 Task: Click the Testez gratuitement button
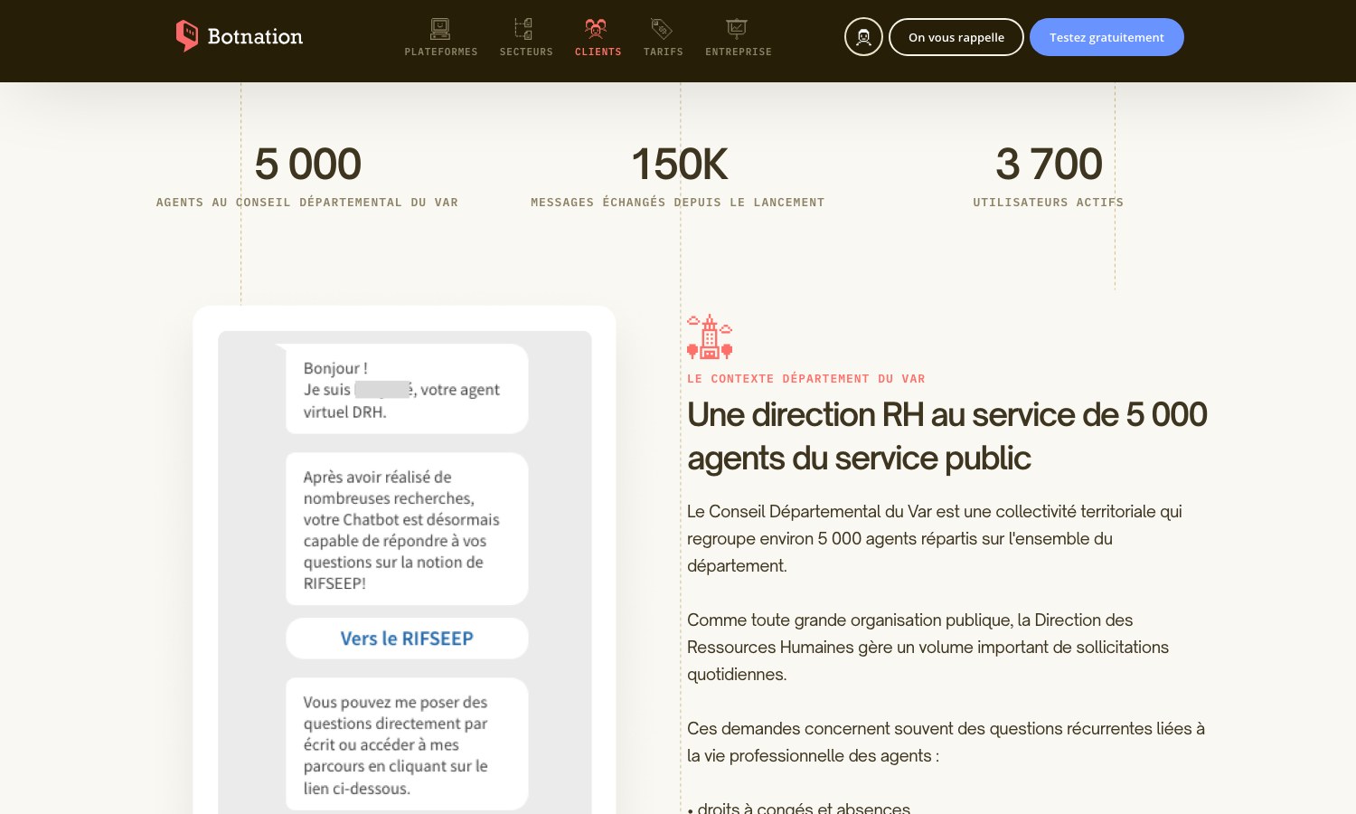point(1106,37)
